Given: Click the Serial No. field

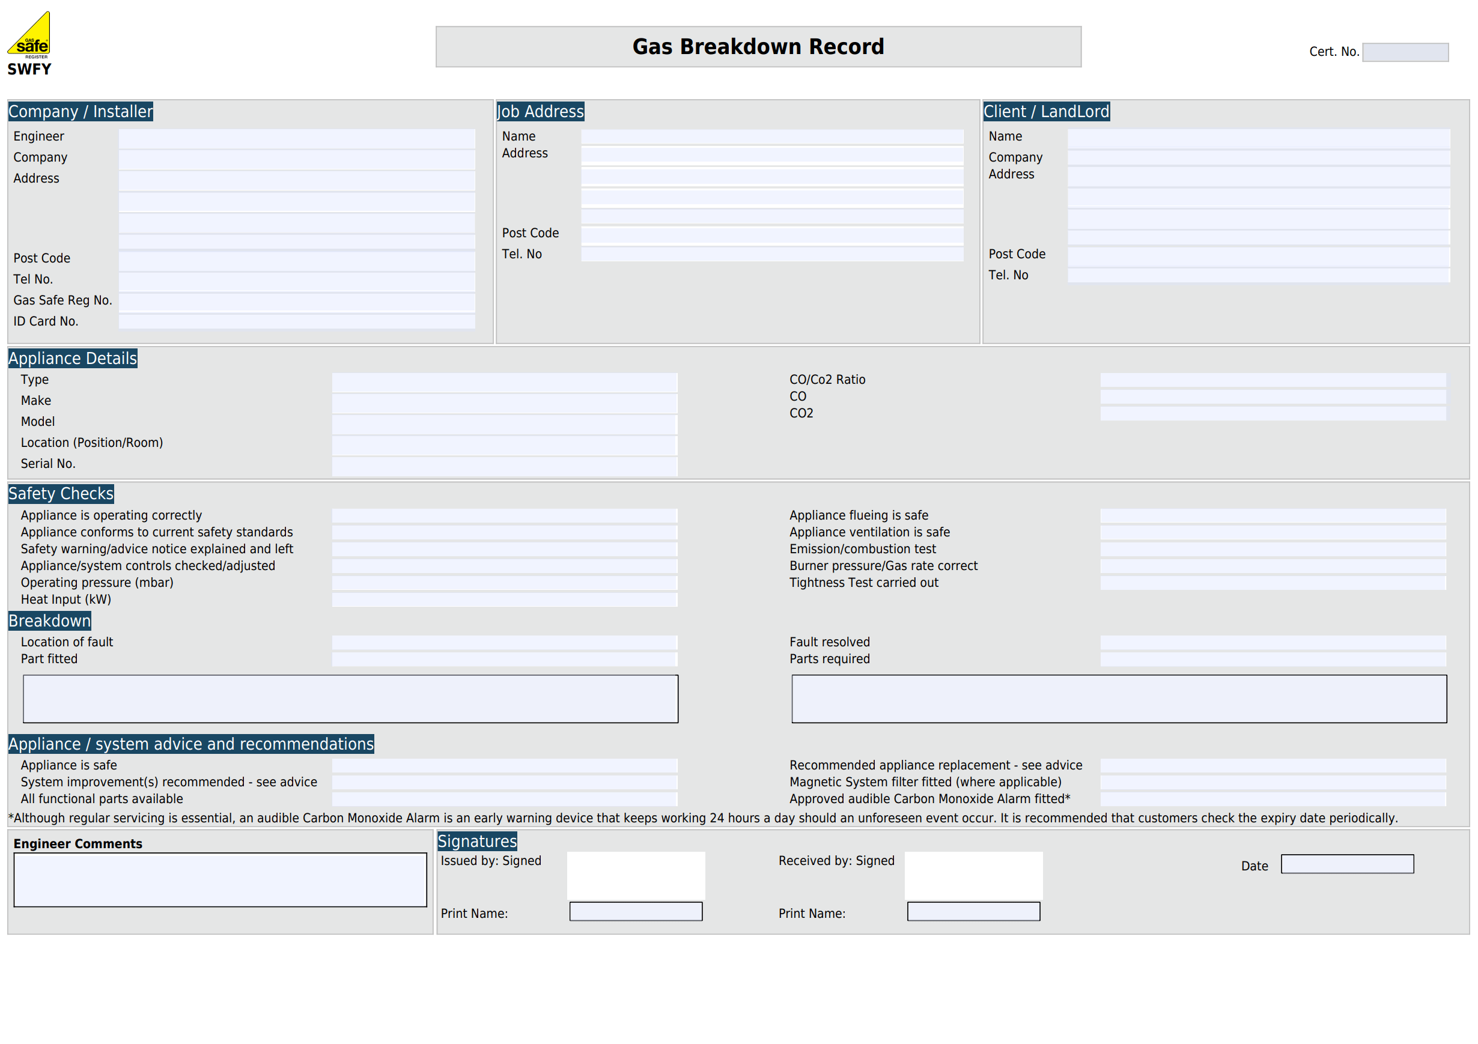Looking at the screenshot, I should (505, 465).
